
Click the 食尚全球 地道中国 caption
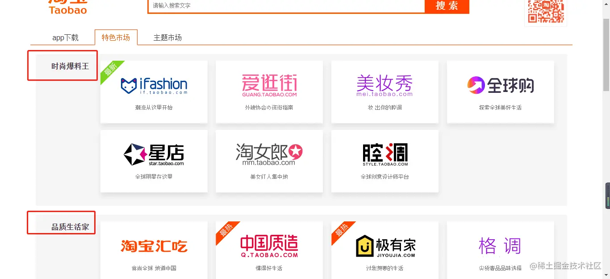point(154,268)
